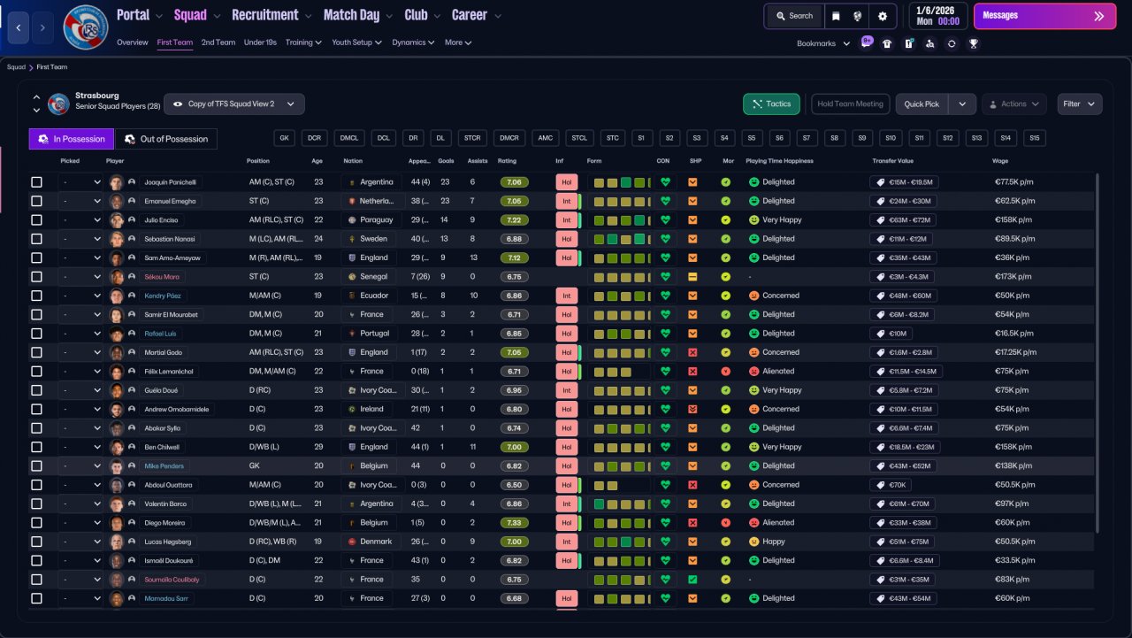Tick the checkbox for Samir El Mourabet

tap(36, 314)
